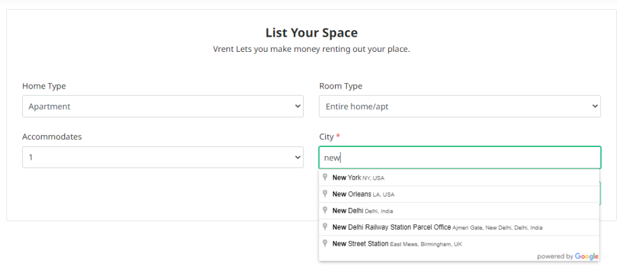The width and height of the screenshot is (618, 270).
Task: Open the Home Type dropdown
Action: coord(162,106)
